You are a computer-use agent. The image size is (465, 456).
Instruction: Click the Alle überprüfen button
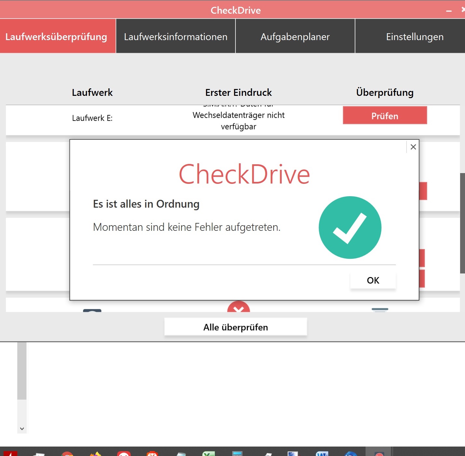pos(235,327)
